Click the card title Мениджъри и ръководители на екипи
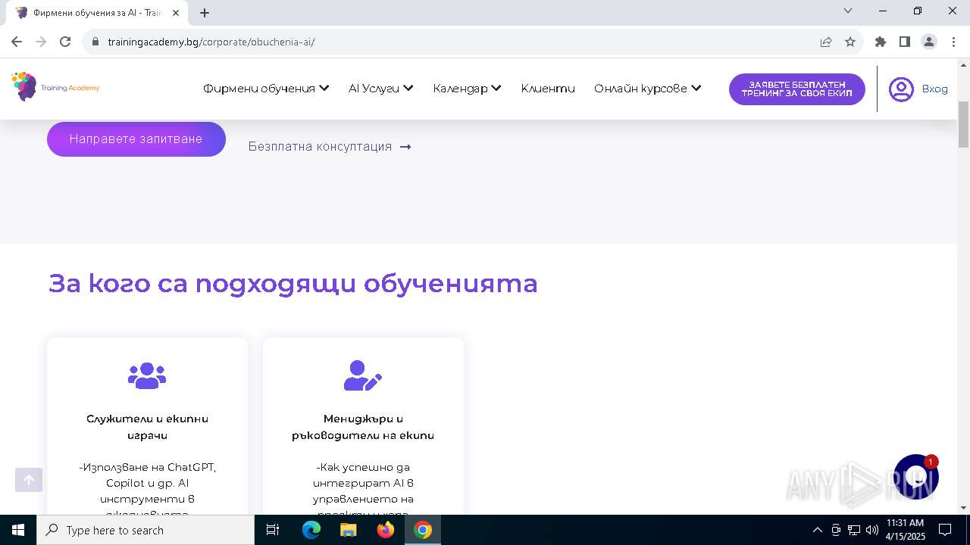Viewport: 970px width, 545px height. [363, 427]
